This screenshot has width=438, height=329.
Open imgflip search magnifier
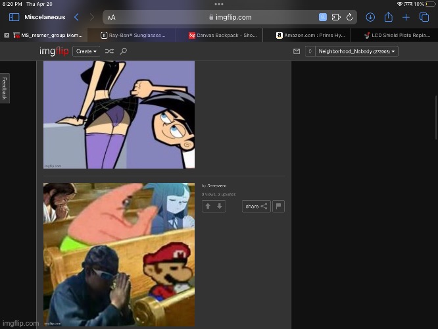tap(124, 51)
